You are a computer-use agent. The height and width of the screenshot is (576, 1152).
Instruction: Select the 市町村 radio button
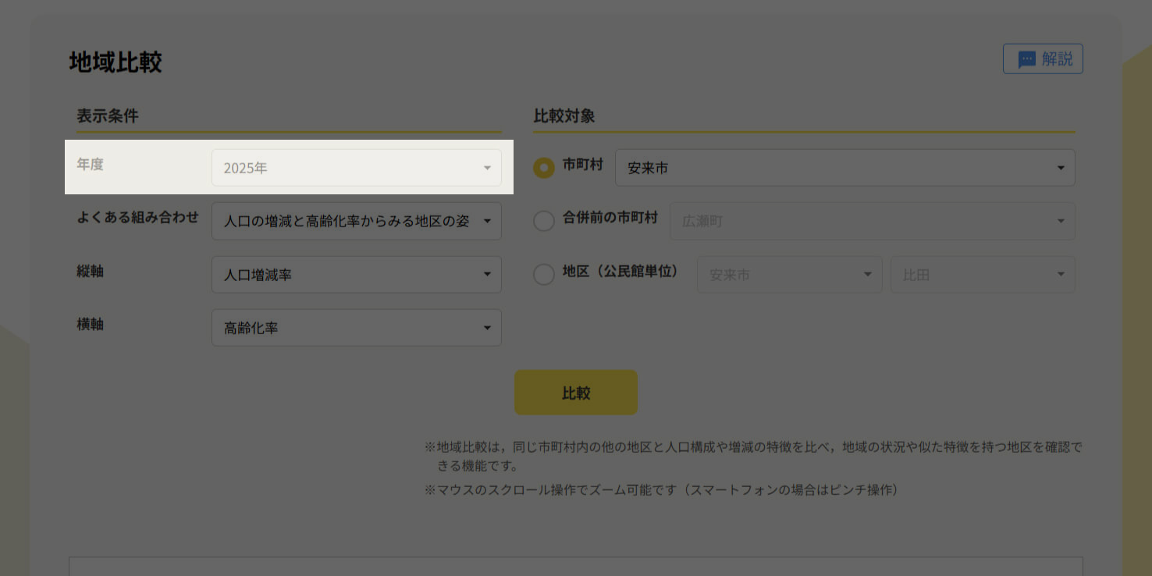point(544,168)
